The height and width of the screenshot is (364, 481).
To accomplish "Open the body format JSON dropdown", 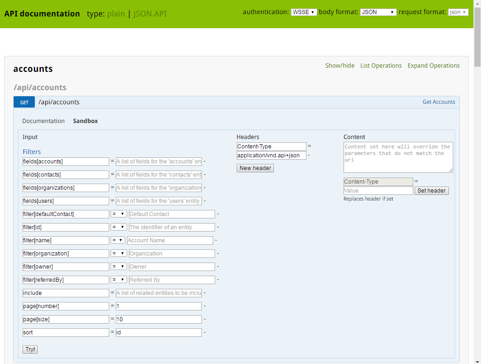I will [x=378, y=12].
